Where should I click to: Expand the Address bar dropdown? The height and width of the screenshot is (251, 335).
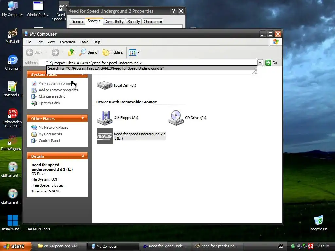pos(260,63)
